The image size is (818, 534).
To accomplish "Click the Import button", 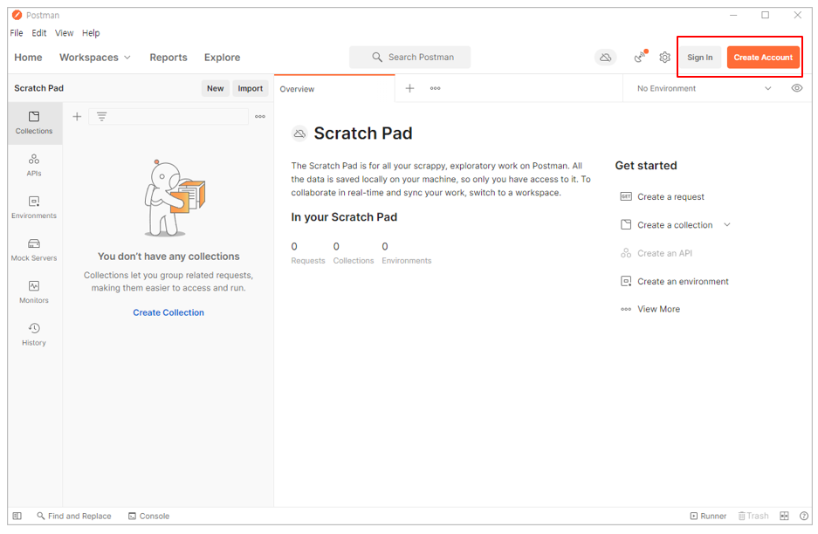I will [x=250, y=88].
